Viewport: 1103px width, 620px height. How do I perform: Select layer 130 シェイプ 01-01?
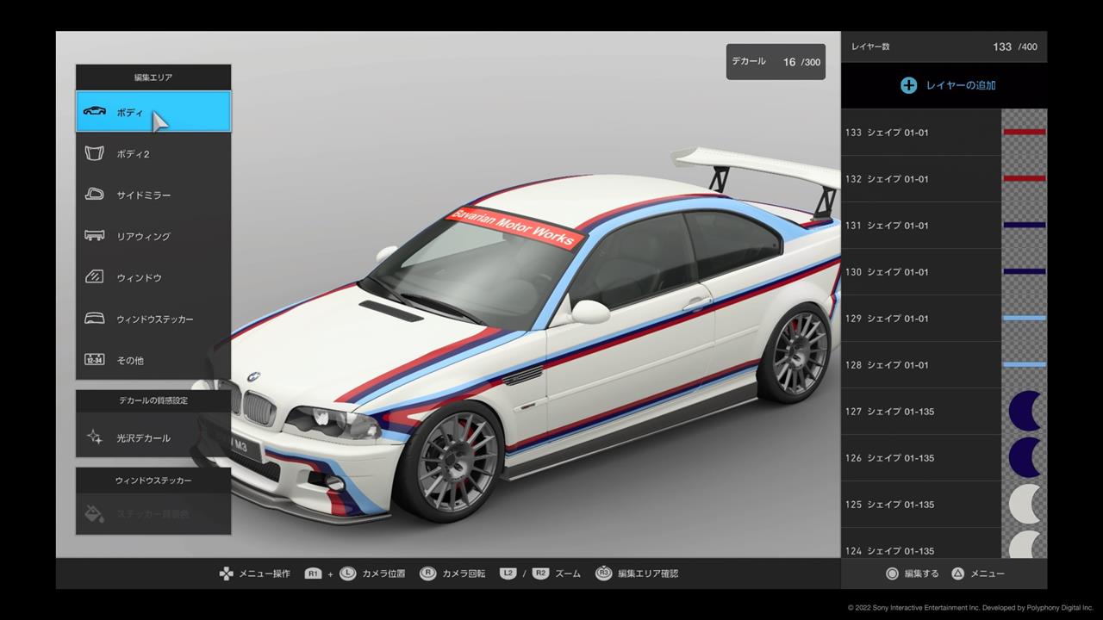(x=944, y=272)
